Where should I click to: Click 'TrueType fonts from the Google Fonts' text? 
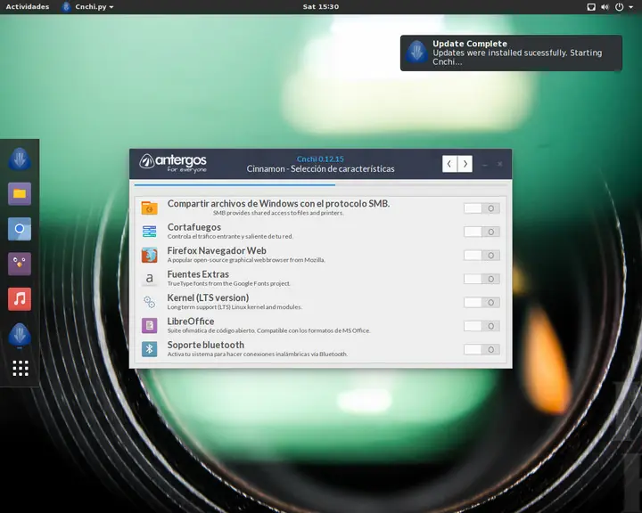[228, 283]
